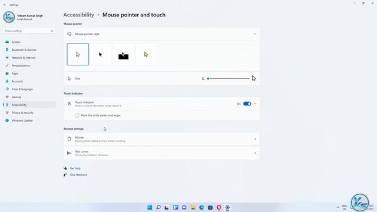
Task: Turn off the Touch indicator switch
Action: pos(247,104)
